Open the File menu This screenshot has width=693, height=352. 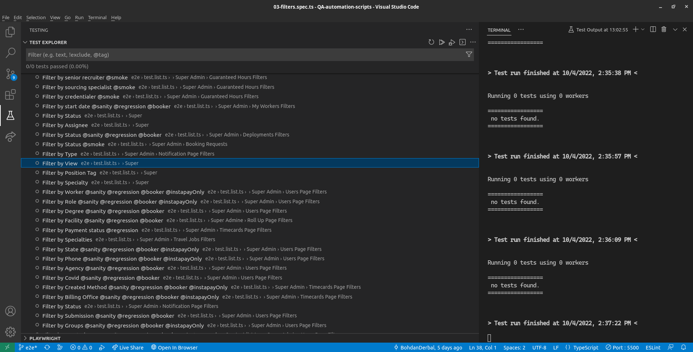point(6,17)
